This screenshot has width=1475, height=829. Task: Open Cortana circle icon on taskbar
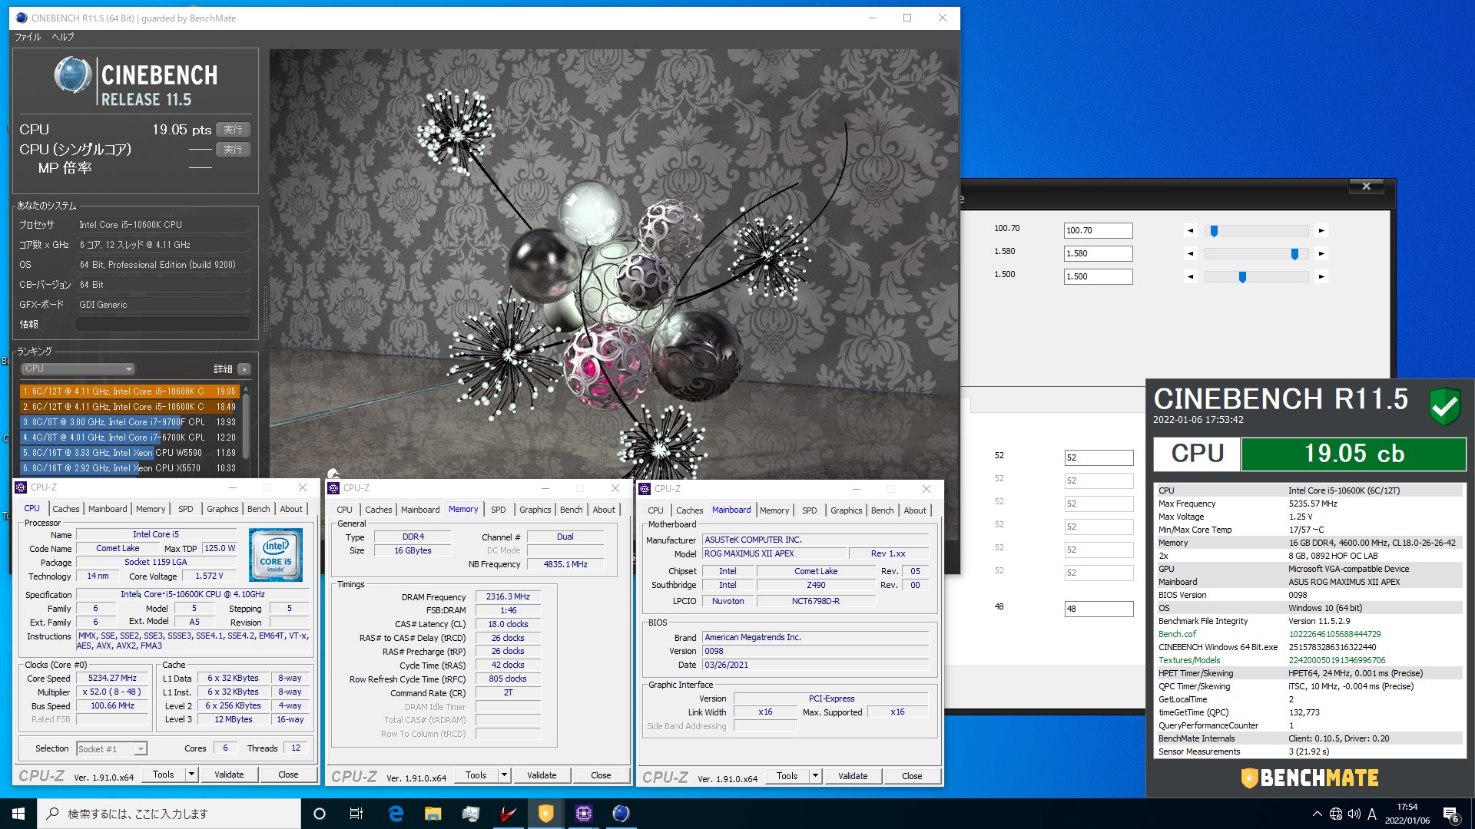320,814
